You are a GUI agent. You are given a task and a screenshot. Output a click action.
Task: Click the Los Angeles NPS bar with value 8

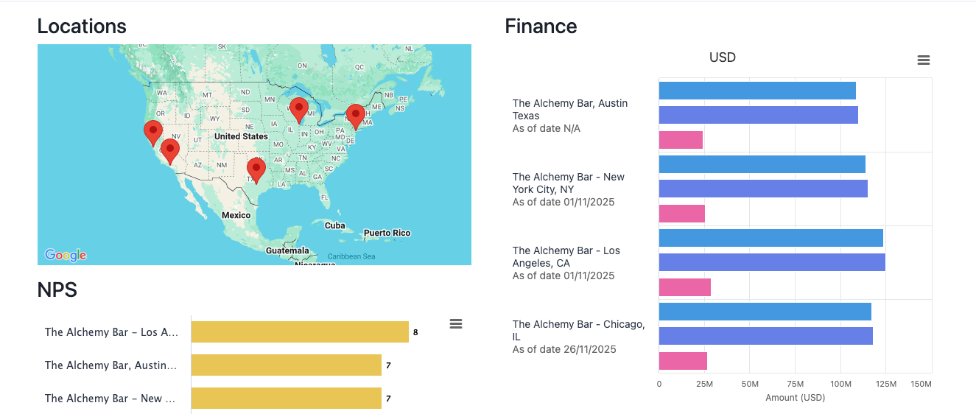click(300, 332)
